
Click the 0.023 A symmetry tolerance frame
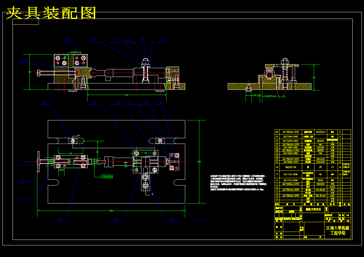point(107,177)
